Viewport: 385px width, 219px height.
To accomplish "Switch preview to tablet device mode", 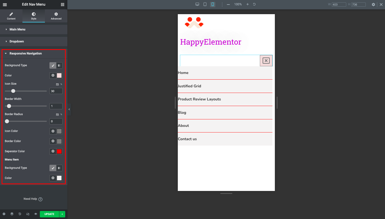I will point(205,4).
